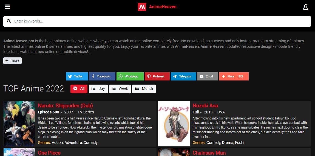Open the hamburger menu
315x156 pixels.
coord(7,7)
